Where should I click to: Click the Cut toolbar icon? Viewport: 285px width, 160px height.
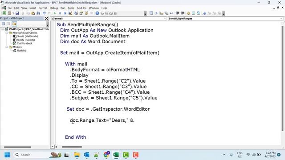point(23,13)
